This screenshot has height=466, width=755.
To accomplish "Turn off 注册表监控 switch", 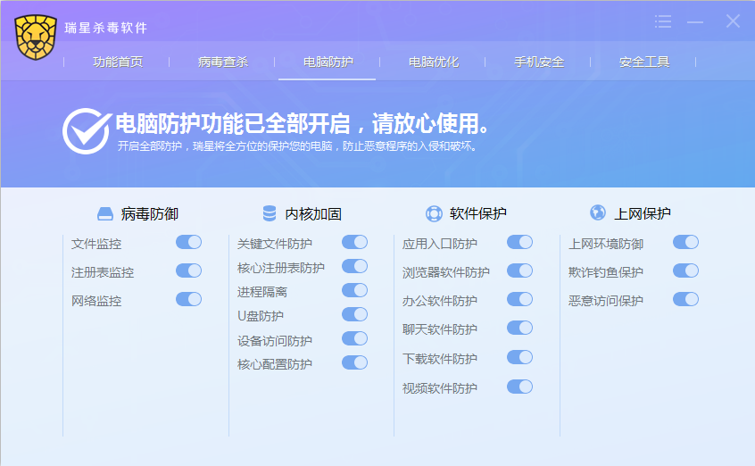I will tap(188, 270).
